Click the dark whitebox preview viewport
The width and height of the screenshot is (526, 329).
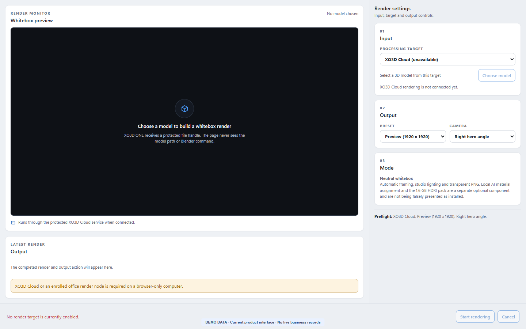pyautogui.click(x=184, y=121)
